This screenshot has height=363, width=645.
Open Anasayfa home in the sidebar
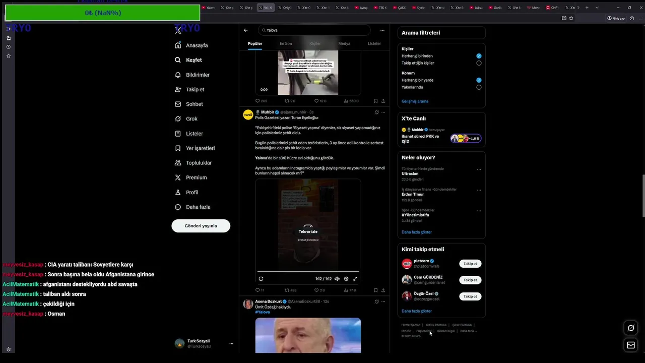(191, 45)
